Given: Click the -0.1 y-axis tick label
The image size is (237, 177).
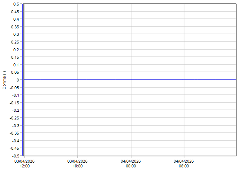Looking at the screenshot, I should click(x=15, y=95).
